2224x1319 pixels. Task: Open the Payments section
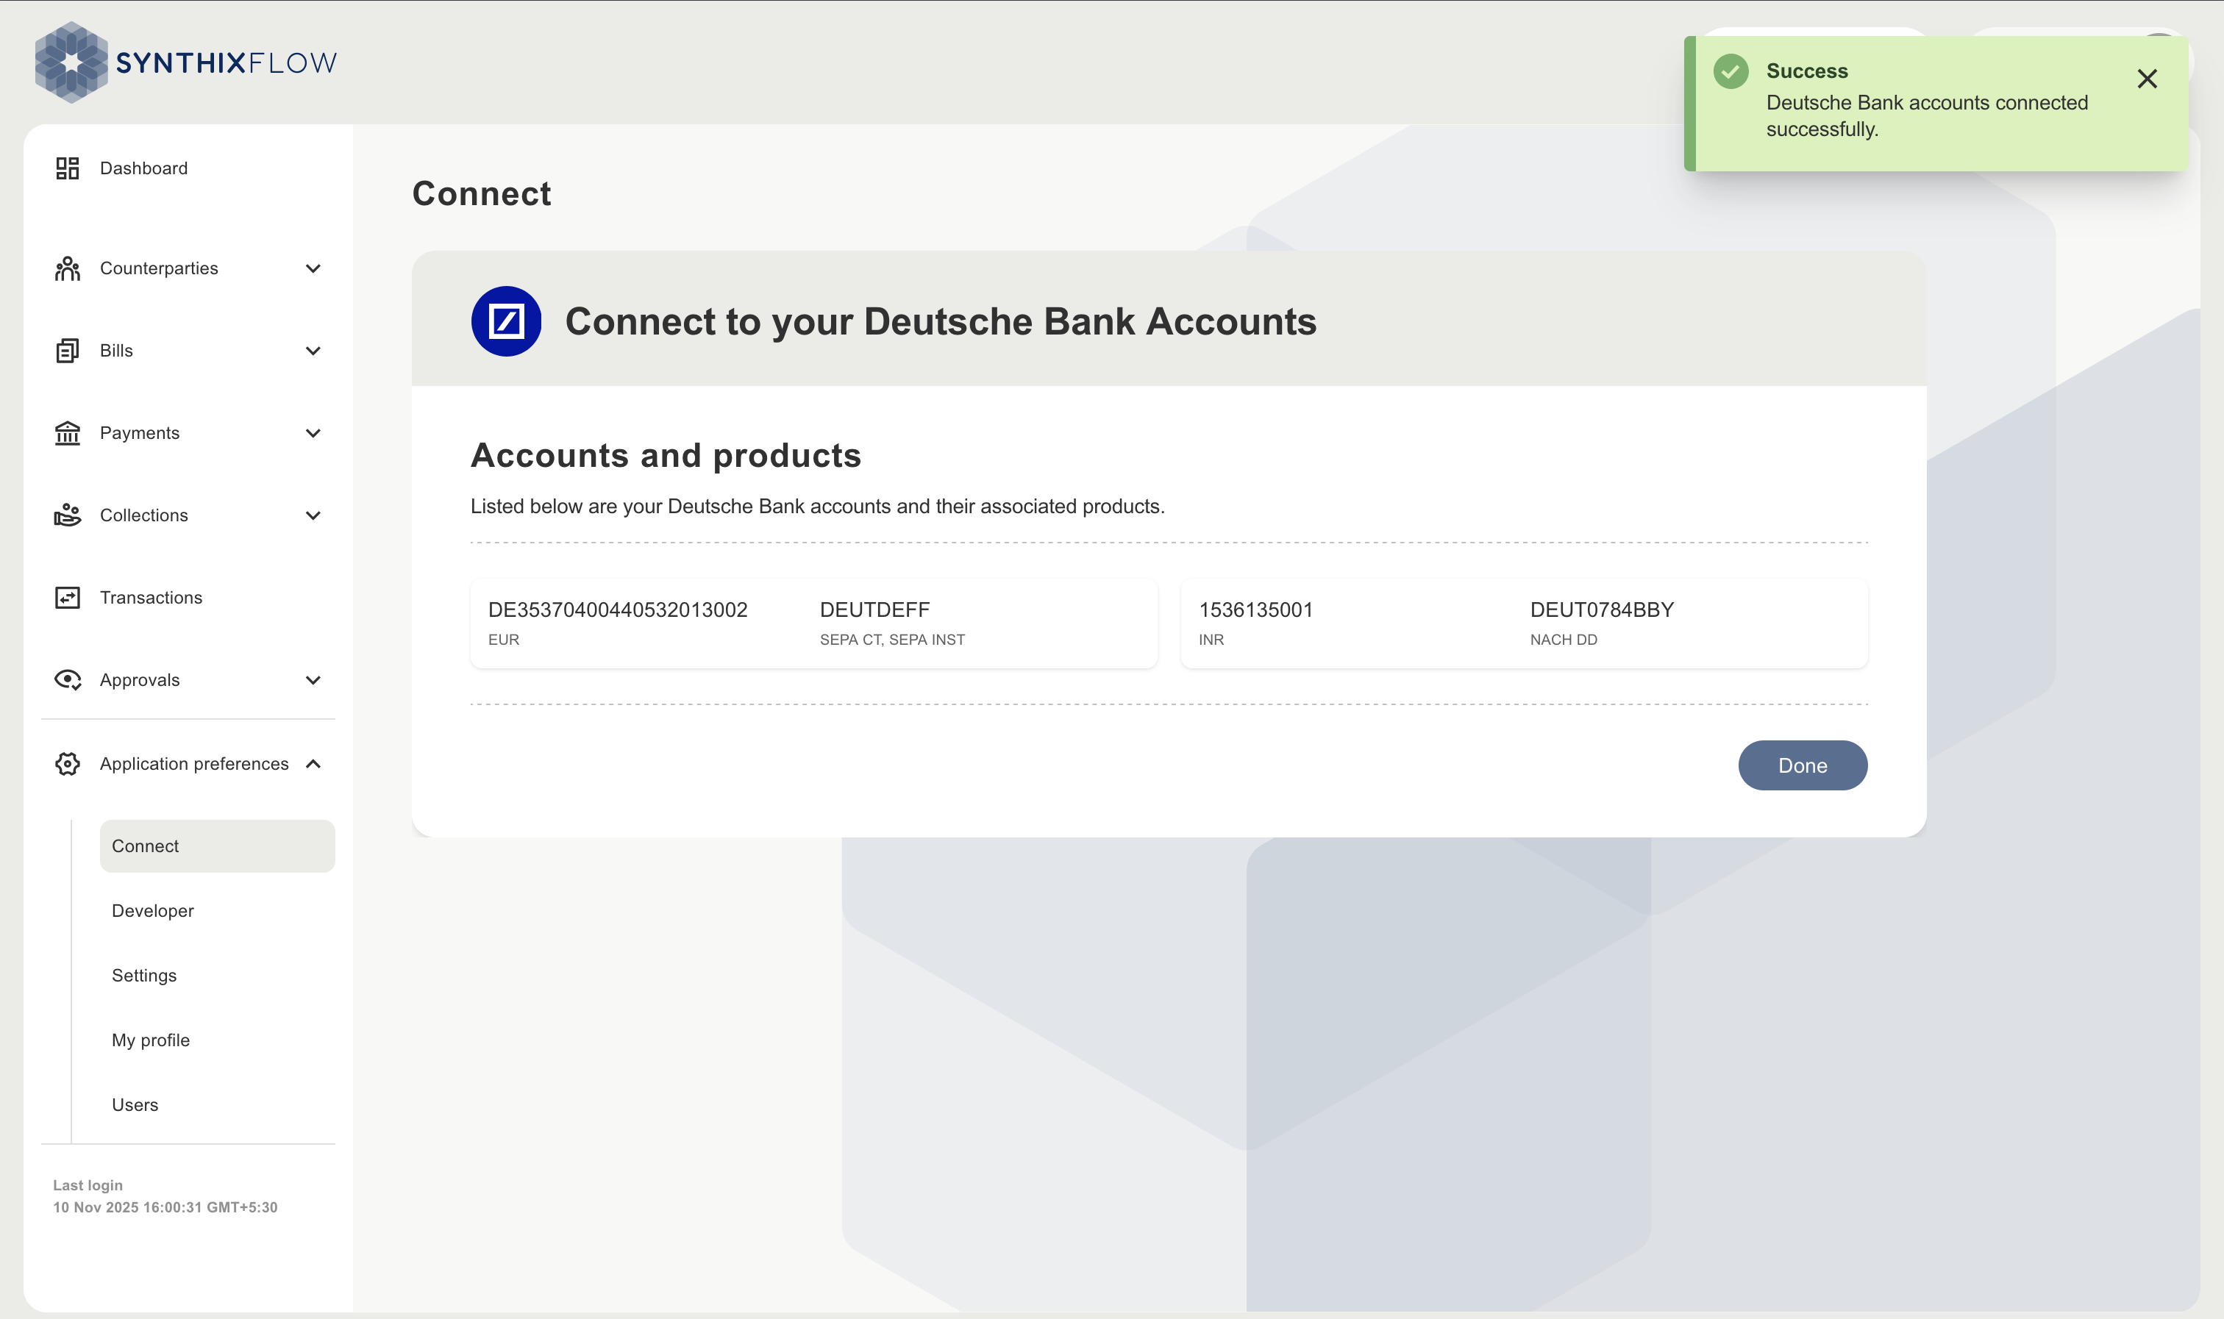point(140,433)
